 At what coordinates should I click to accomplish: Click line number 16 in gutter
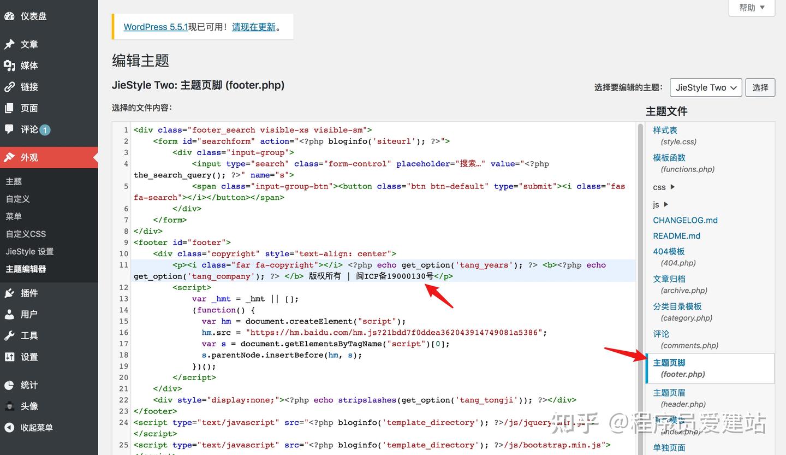tap(123, 333)
